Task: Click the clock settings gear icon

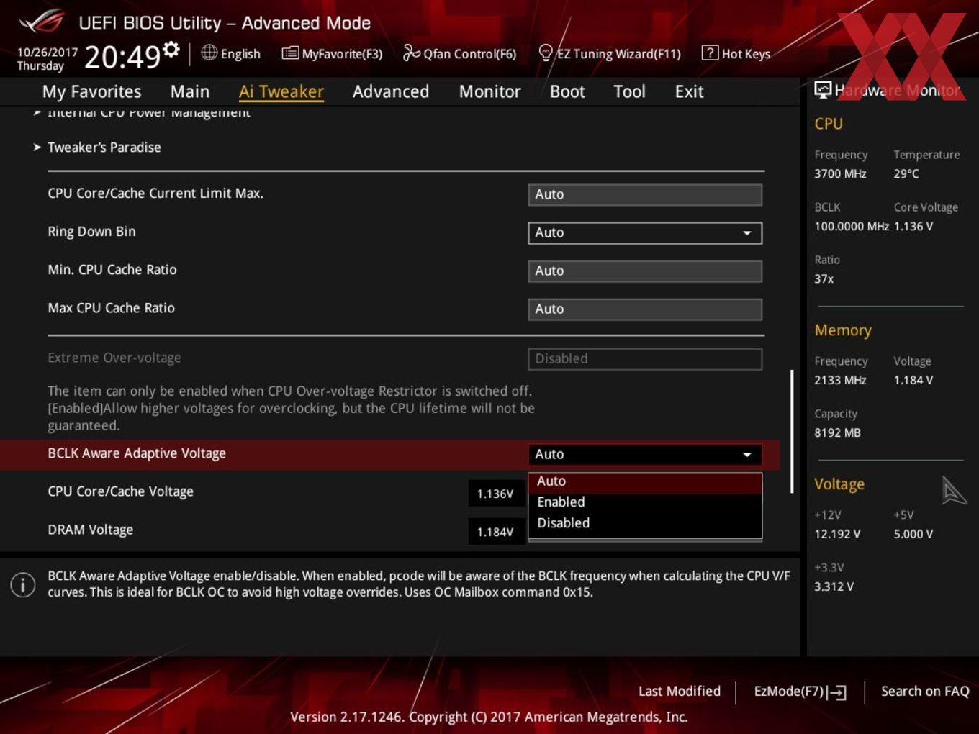Action: pos(171,49)
